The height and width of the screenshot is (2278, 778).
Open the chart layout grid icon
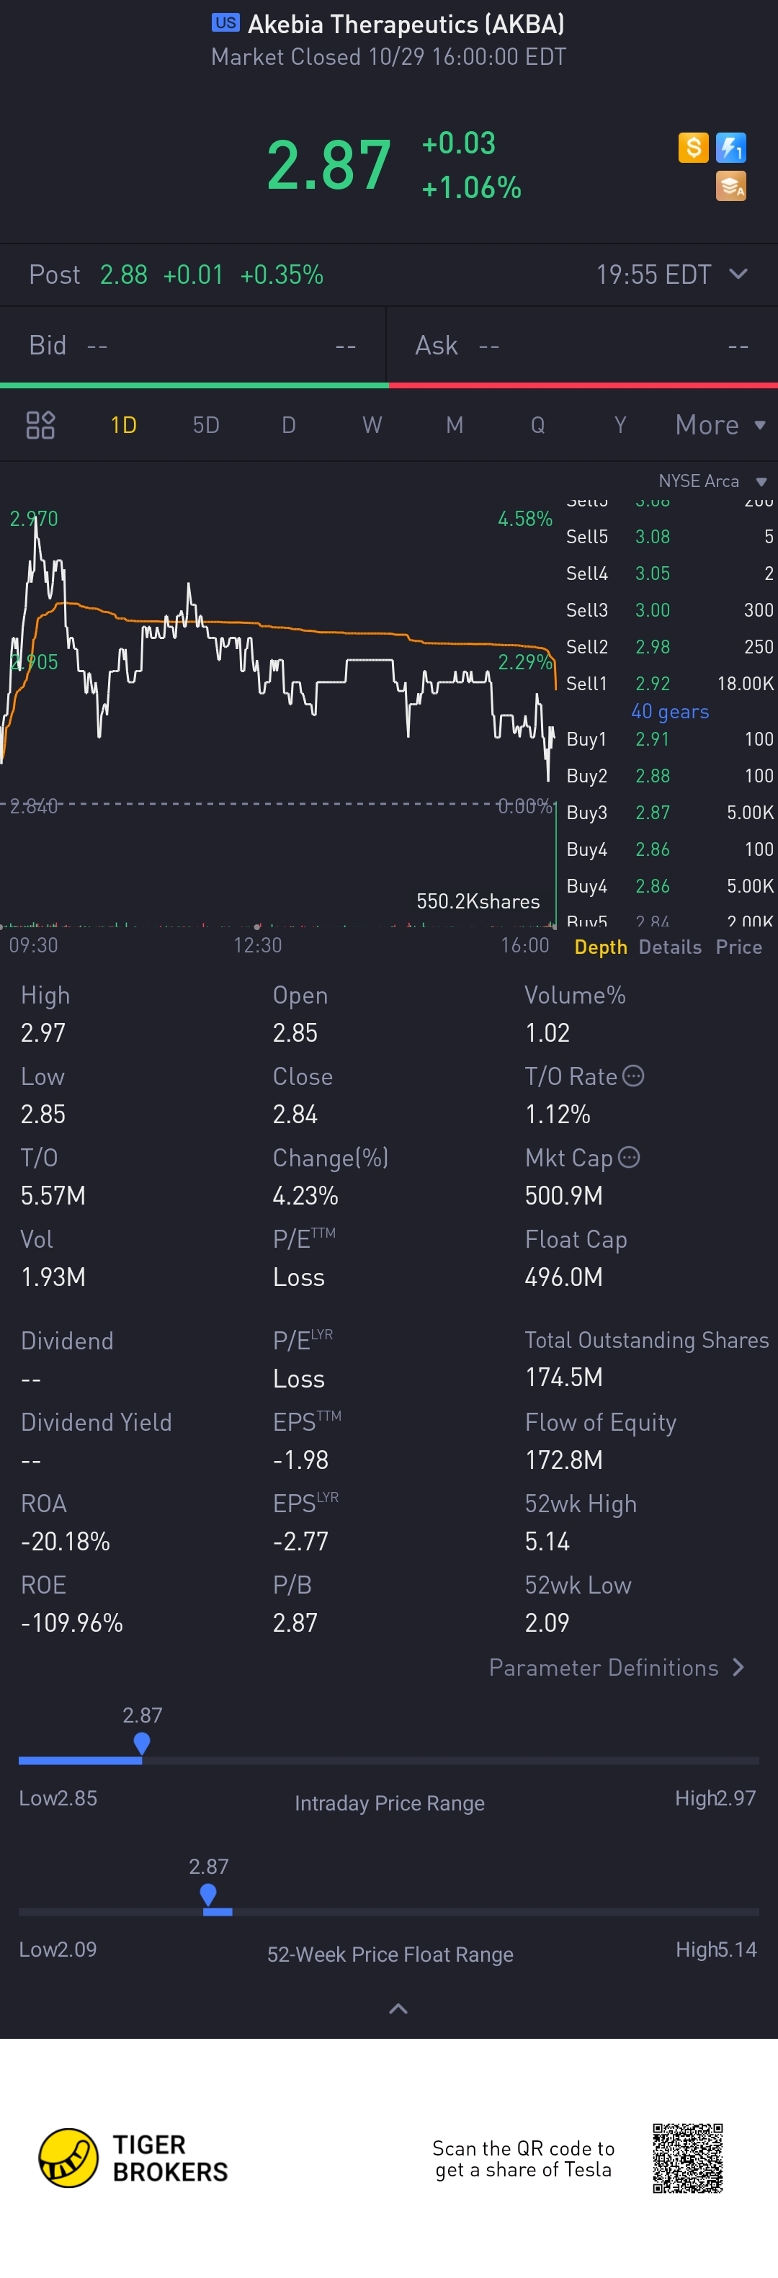click(40, 425)
